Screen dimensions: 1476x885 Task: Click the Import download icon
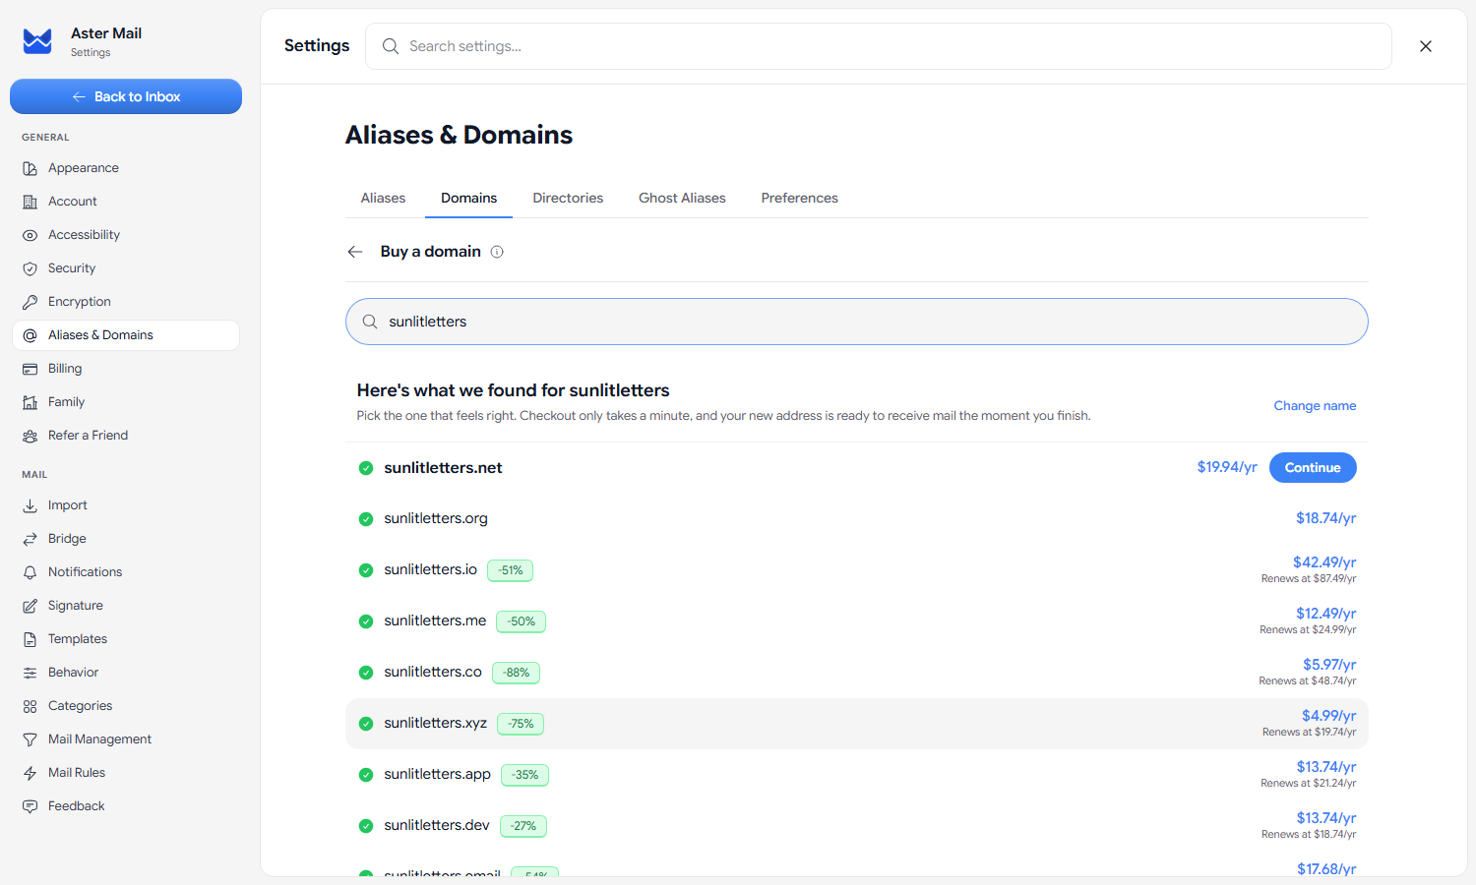[x=31, y=505]
